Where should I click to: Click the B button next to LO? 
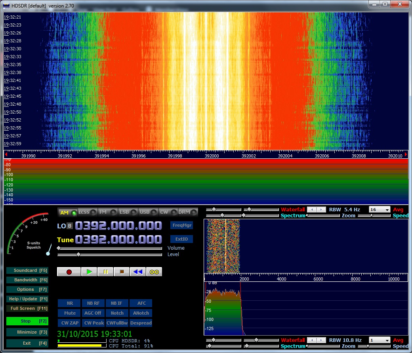(70, 226)
